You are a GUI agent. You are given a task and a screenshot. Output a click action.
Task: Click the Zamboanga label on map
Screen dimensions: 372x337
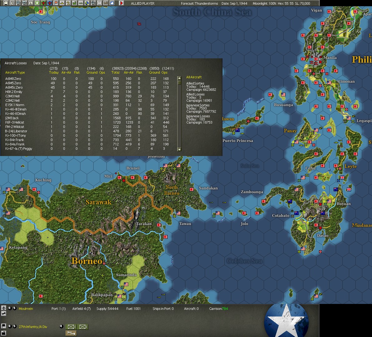[x=252, y=192]
